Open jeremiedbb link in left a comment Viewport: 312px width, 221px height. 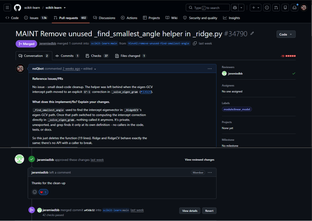[x=40, y=172]
